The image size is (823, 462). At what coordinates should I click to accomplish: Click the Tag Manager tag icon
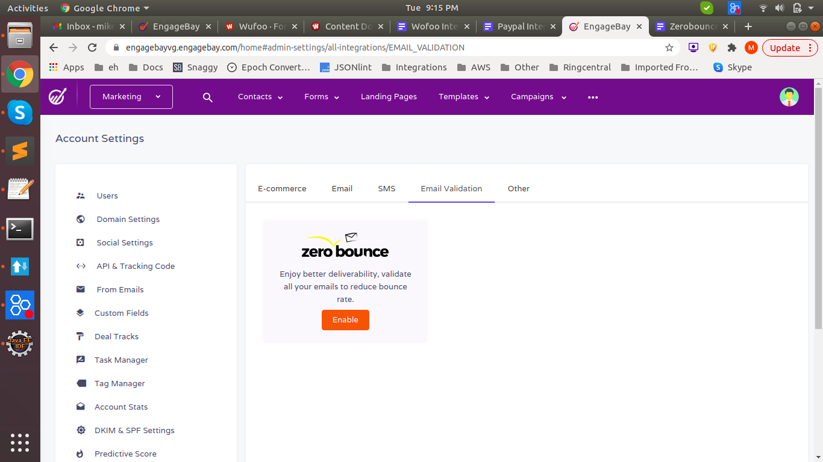pos(81,383)
